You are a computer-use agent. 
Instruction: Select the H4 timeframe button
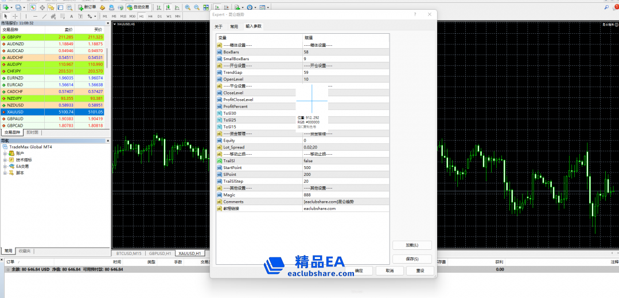[x=150, y=17]
